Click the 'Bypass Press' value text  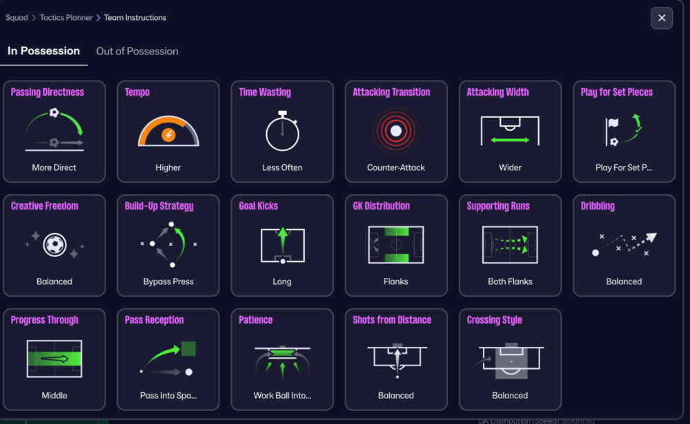click(168, 281)
